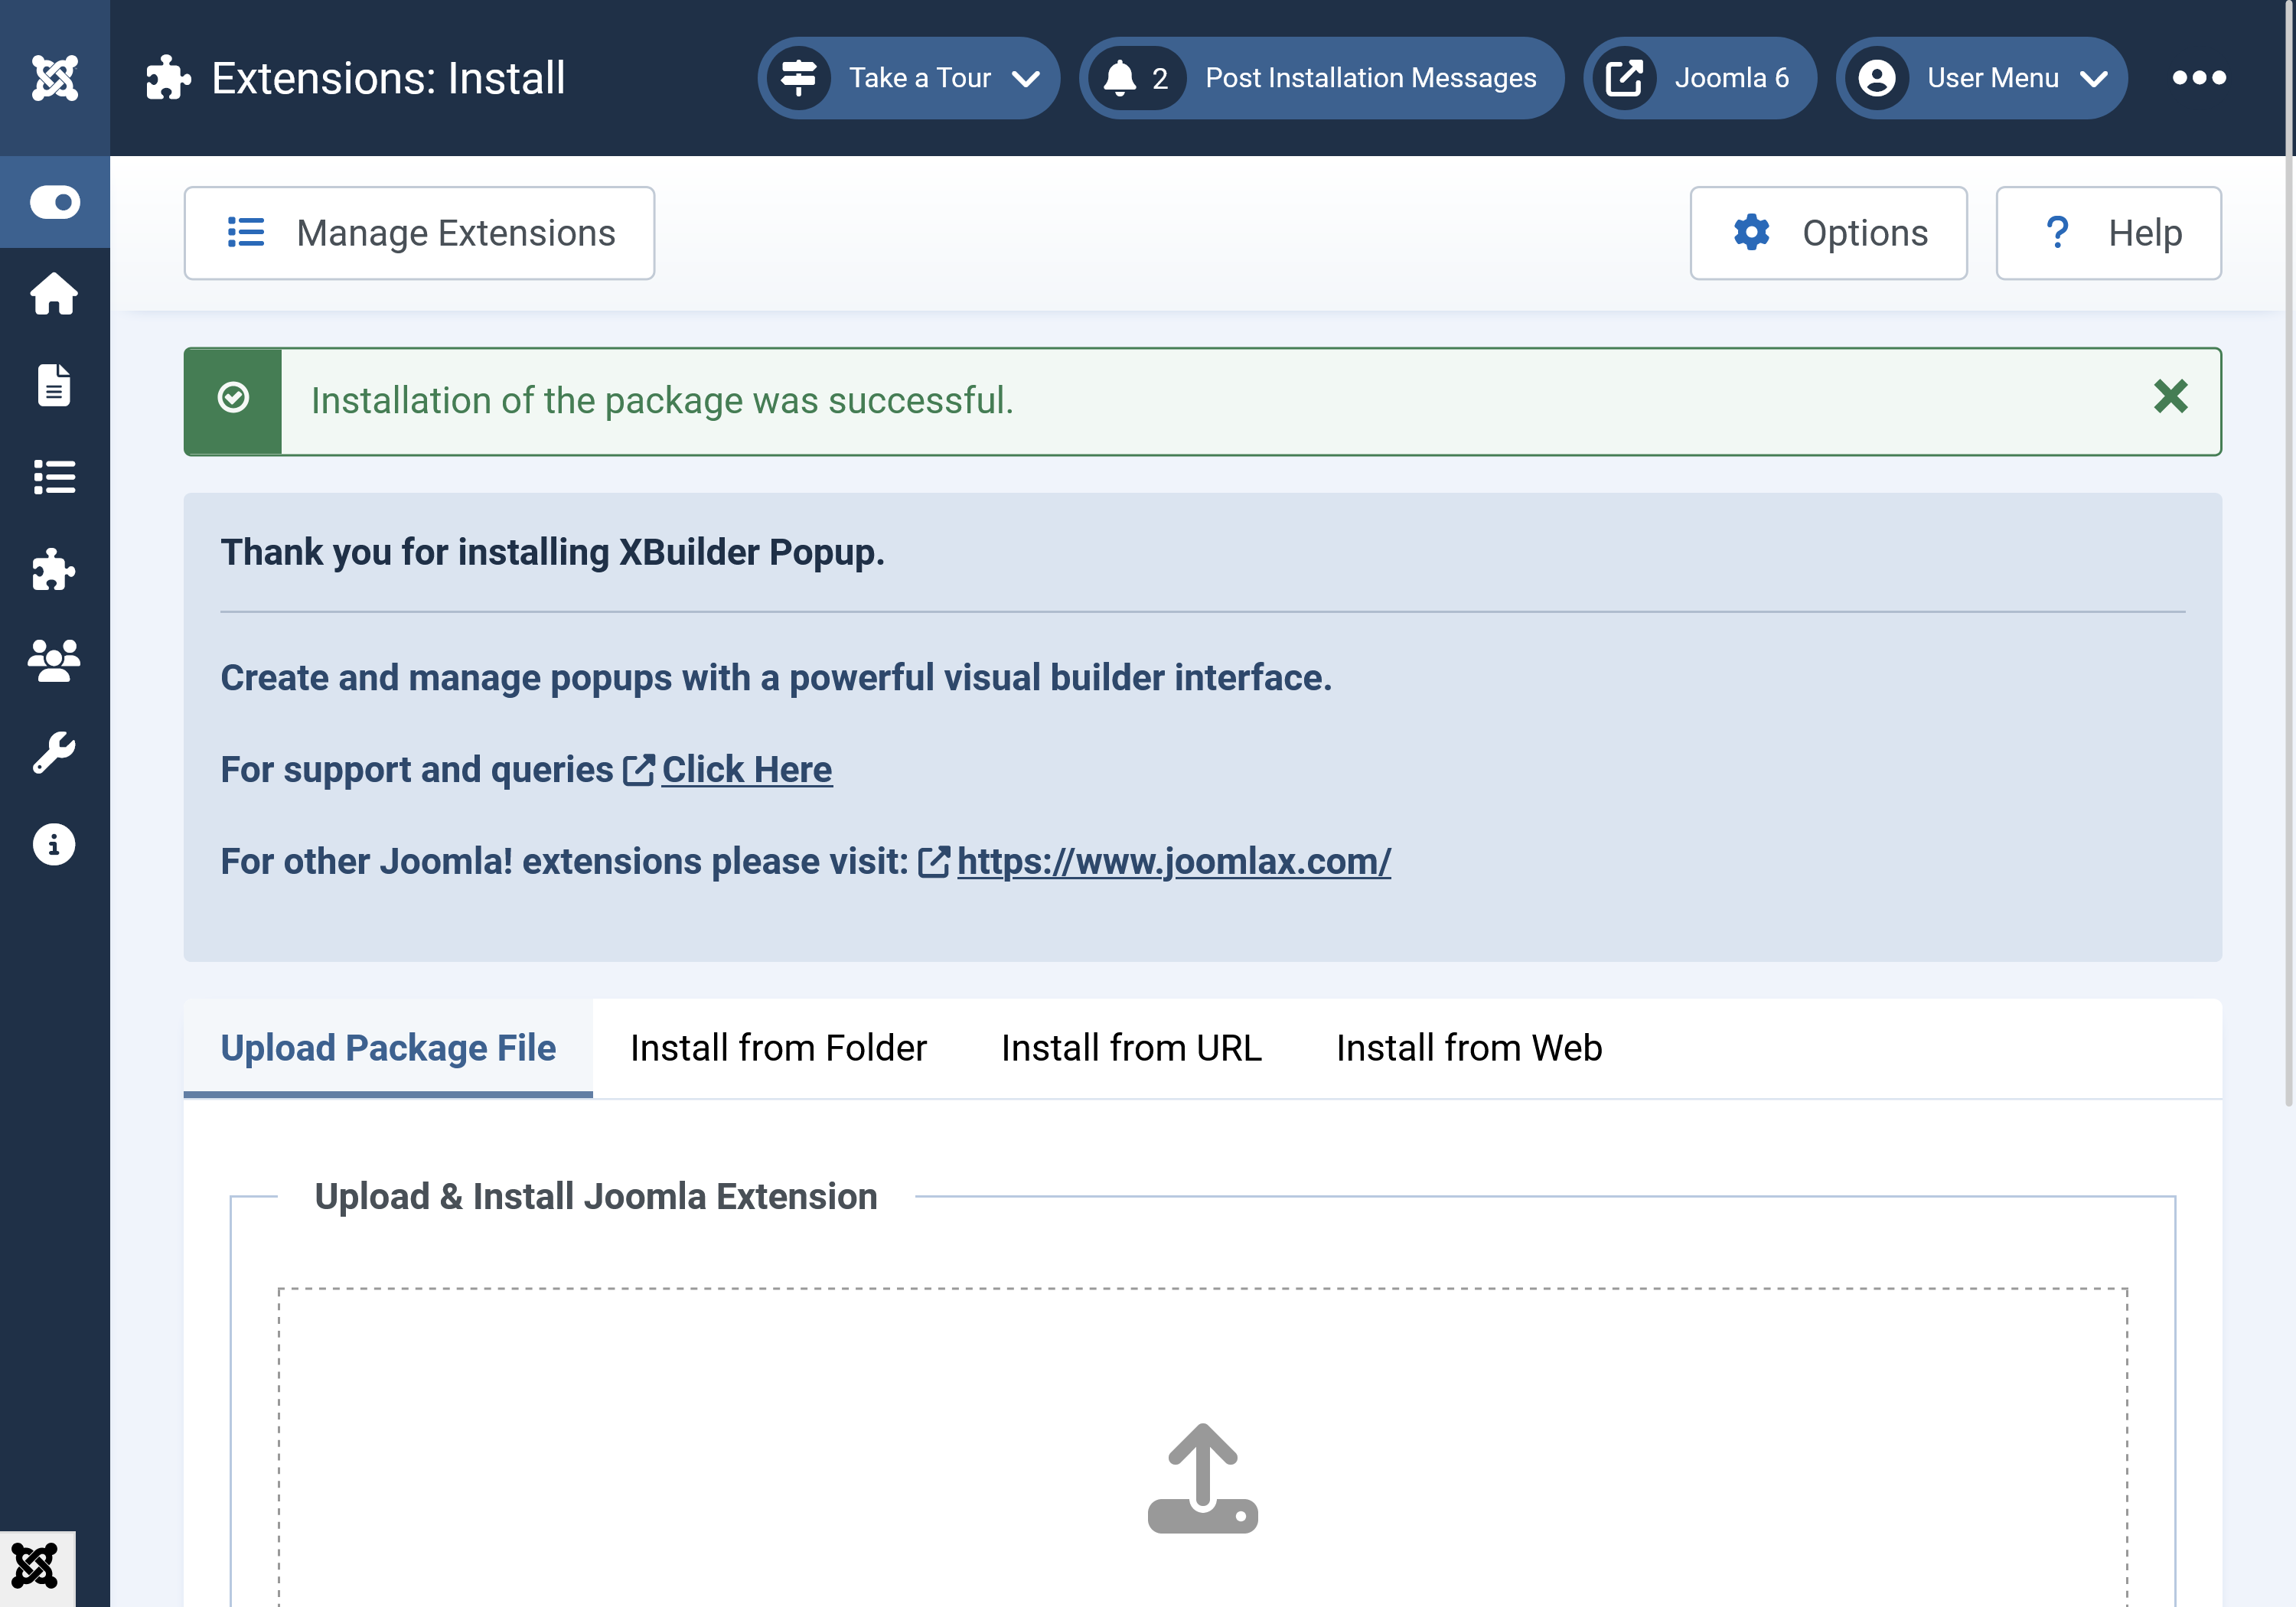Open the System wrench sidebar icon

pos(54,753)
